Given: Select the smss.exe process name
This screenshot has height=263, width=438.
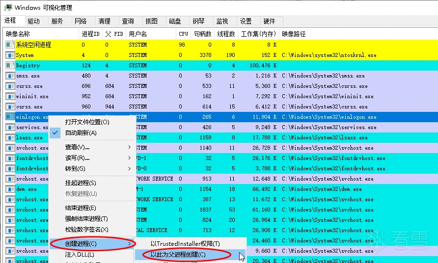Looking at the screenshot, I should [27, 76].
